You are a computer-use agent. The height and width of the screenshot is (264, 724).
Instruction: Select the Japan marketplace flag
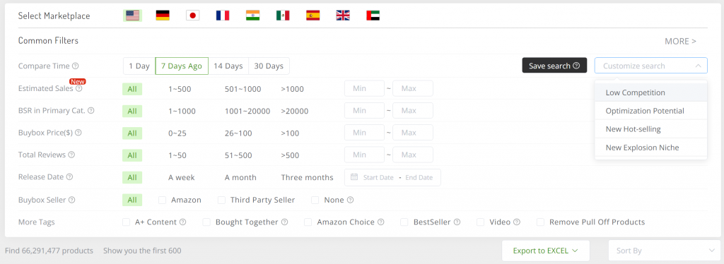coord(192,16)
